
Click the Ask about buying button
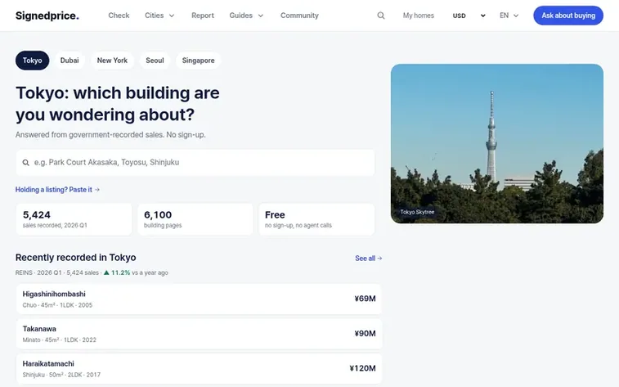[568, 16]
